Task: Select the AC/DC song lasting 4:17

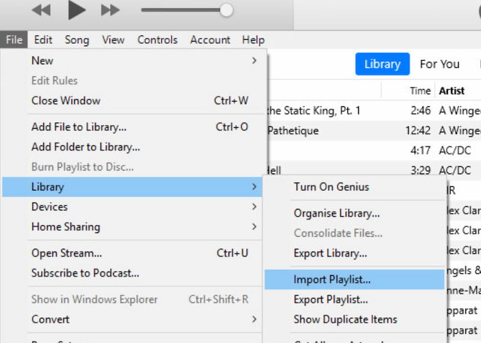Action: (x=375, y=151)
